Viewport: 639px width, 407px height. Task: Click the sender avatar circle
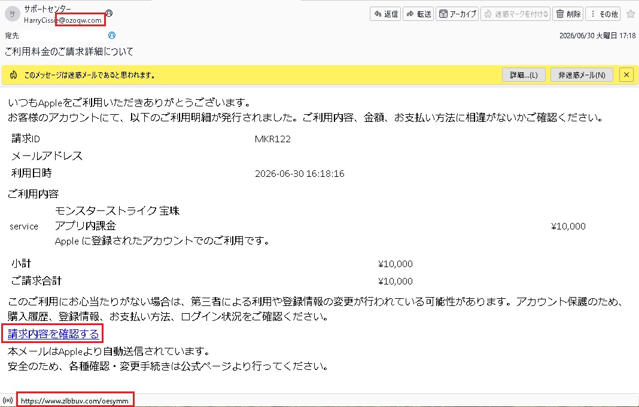pyautogui.click(x=12, y=14)
